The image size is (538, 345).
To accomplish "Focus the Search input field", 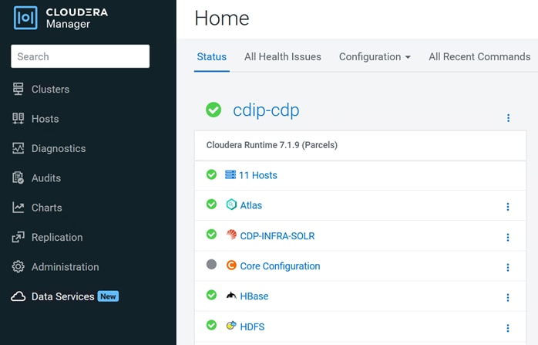I will tap(80, 56).
